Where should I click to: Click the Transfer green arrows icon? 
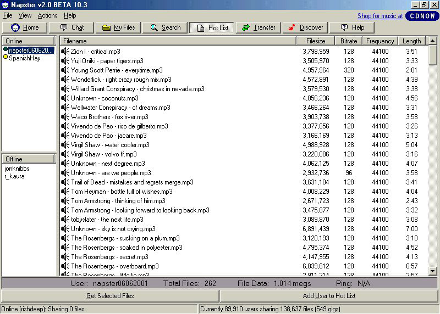(x=246, y=27)
